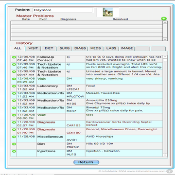The height and width of the screenshot is (175, 175).
Task: Switch to the LABS tab
Action: (x=111, y=48)
